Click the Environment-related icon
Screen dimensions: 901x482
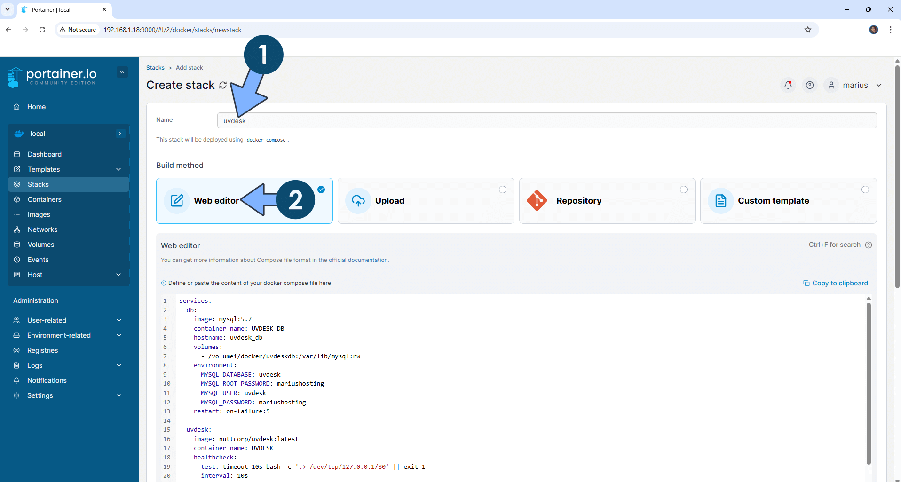pyautogui.click(x=16, y=335)
